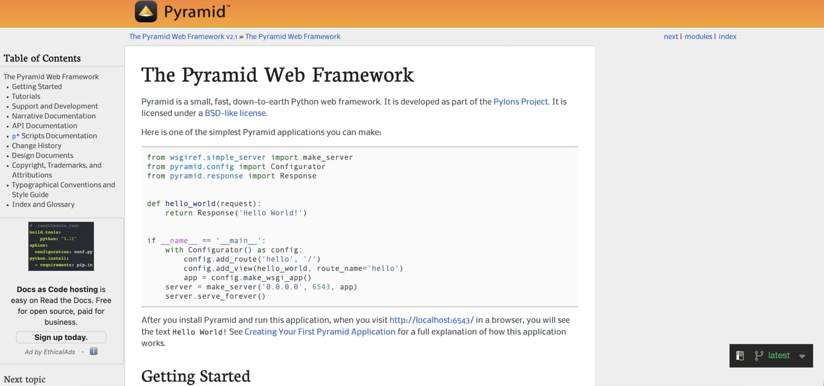
Task: Click the if __name__ == '__main__' line
Action: coord(206,241)
